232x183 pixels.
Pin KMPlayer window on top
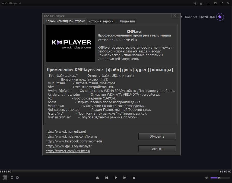click(x=195, y=4)
